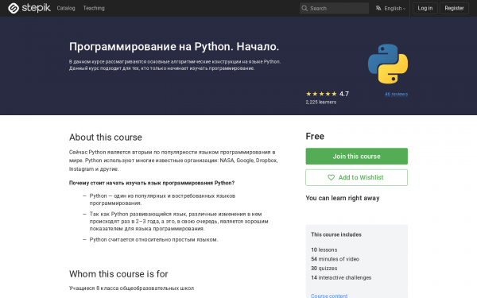Click the text Учащиеся 8 класса общеобразовательных школ
Screen dimensions: 477x298
point(131,288)
